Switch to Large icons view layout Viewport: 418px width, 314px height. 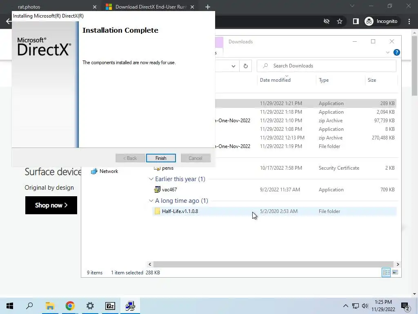(395, 272)
